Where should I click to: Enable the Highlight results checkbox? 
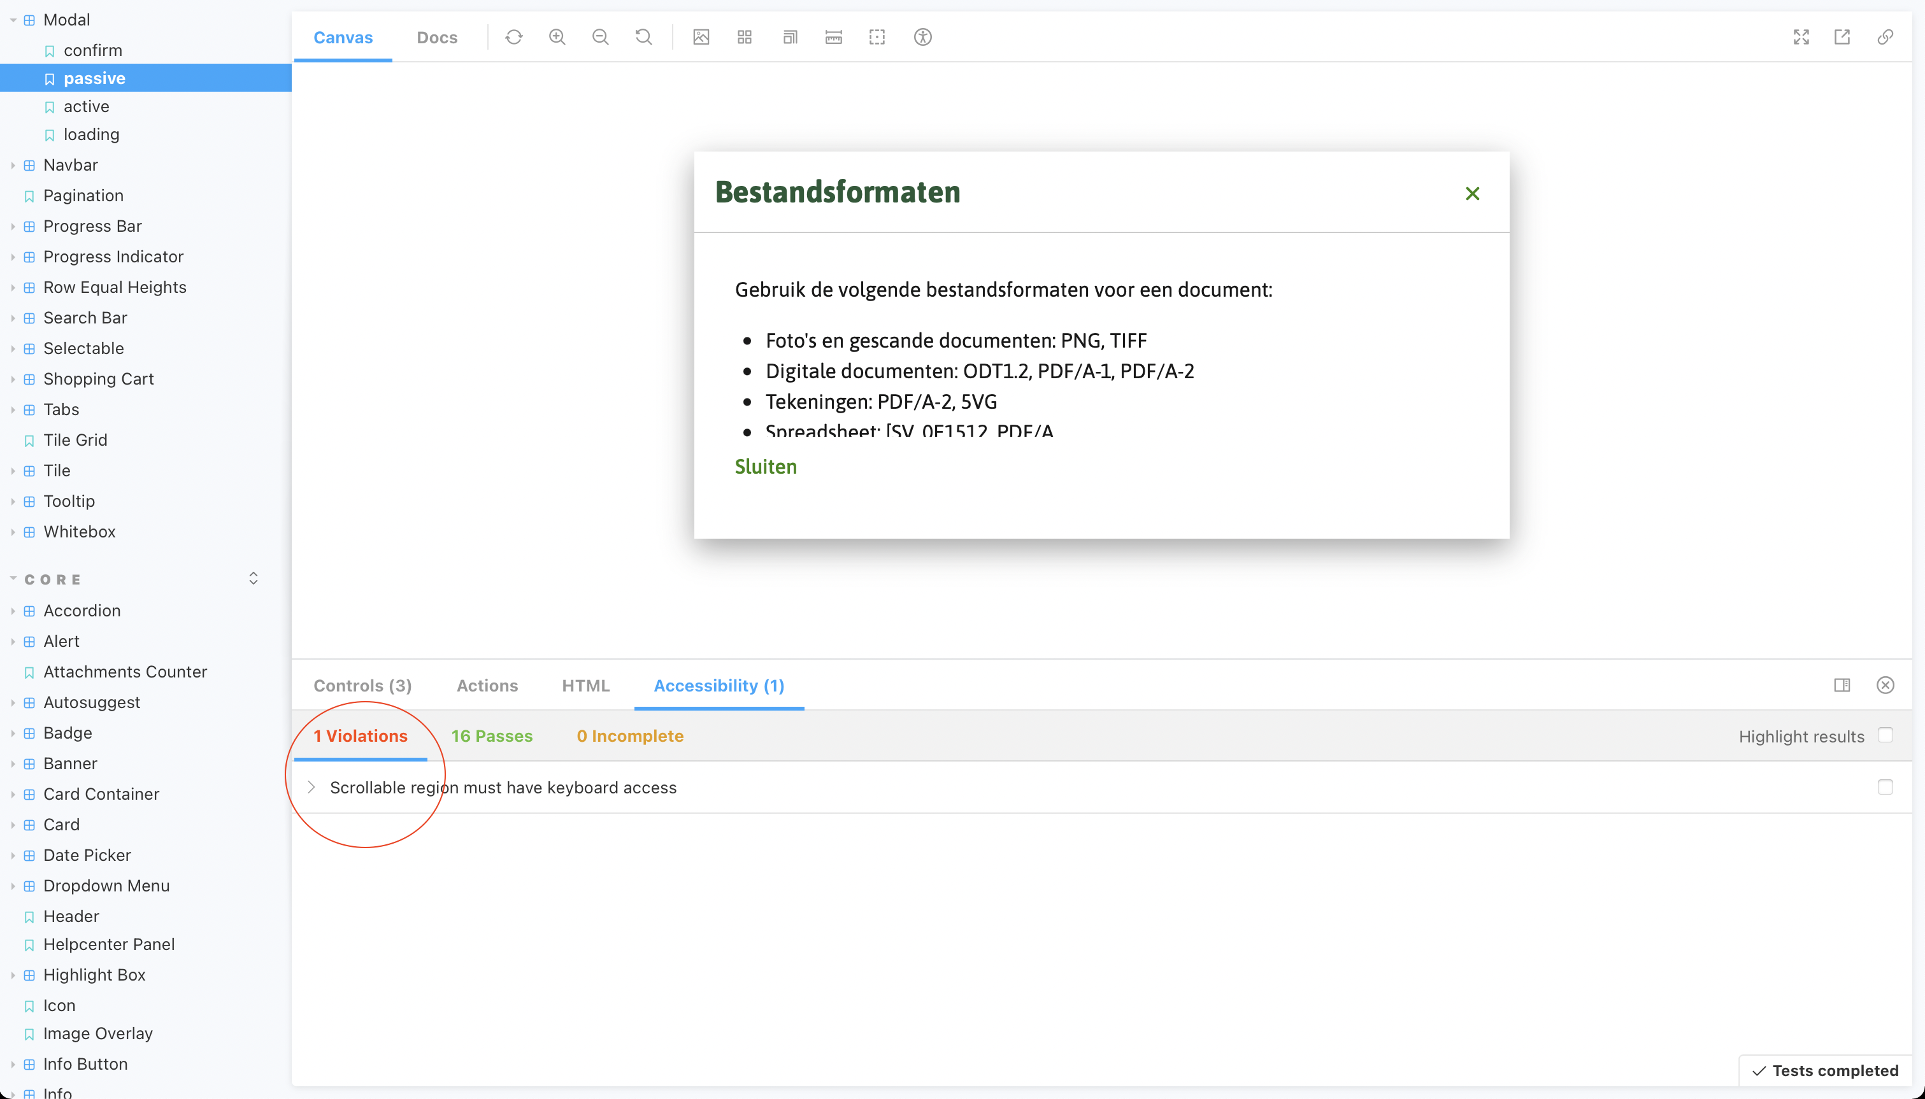(x=1885, y=735)
